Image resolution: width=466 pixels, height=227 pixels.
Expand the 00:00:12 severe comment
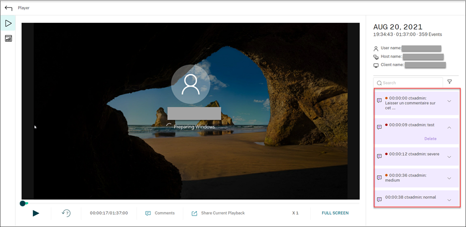tap(449, 157)
